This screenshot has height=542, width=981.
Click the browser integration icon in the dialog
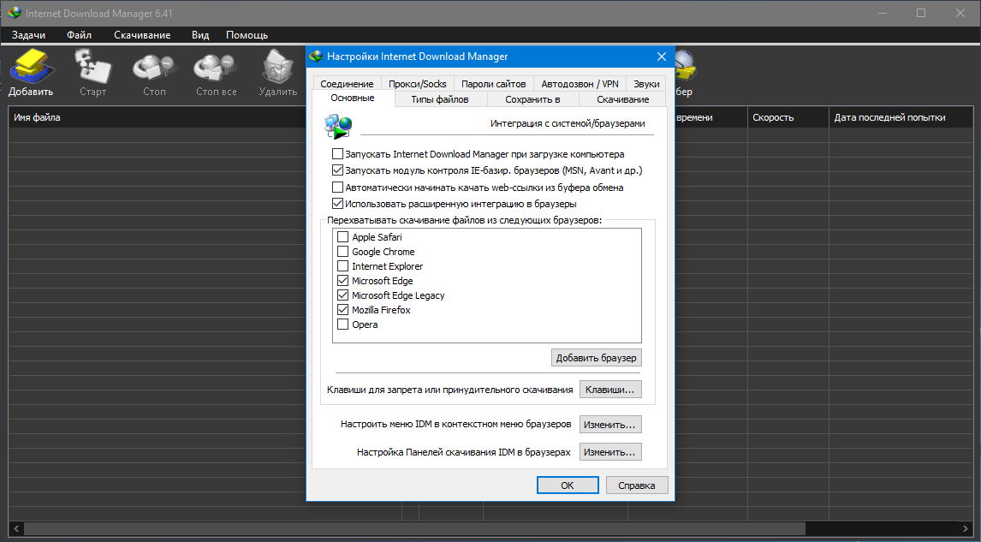click(337, 125)
